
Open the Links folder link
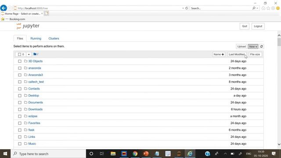(x=32, y=136)
